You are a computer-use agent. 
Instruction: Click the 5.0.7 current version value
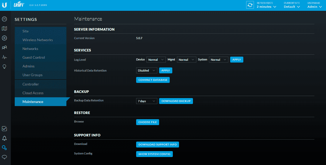click(x=139, y=38)
